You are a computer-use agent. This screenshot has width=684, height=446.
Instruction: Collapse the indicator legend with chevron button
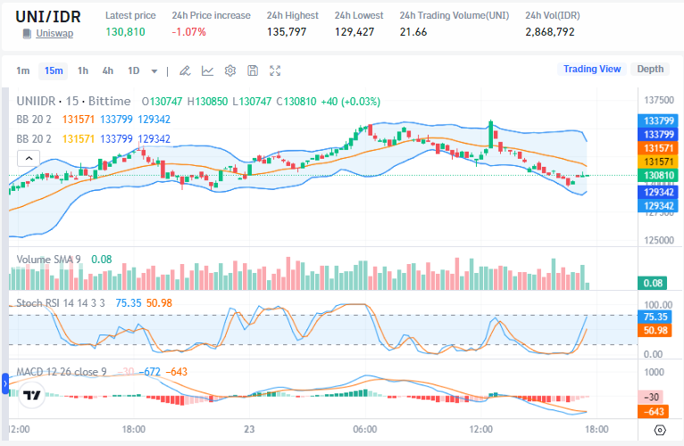[29, 158]
